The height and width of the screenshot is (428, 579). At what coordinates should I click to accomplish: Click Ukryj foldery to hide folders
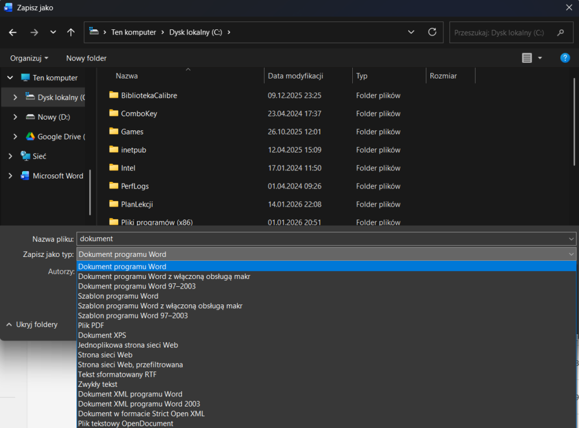(x=36, y=325)
